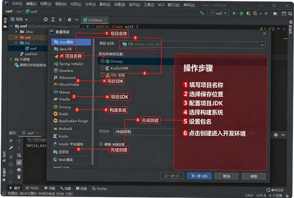This screenshot has height=198, width=294.
Task: Check the Kotlin/JVM checkbox
Action: pyautogui.click(x=102, y=68)
